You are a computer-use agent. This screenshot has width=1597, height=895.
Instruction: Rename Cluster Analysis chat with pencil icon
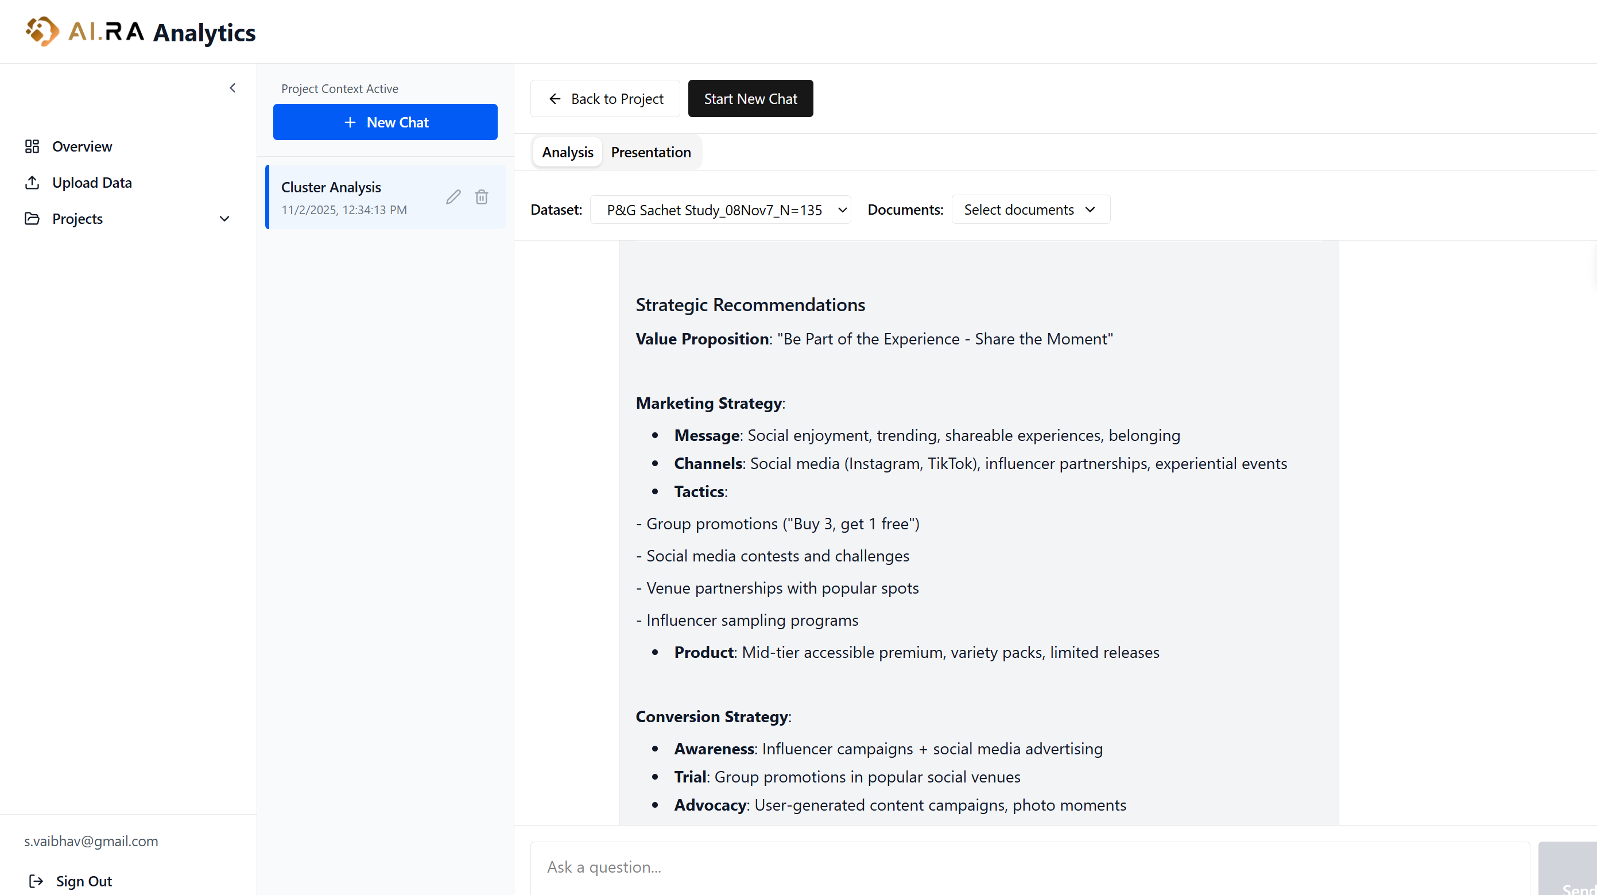point(453,197)
